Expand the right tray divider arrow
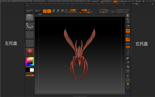 click(131, 50)
